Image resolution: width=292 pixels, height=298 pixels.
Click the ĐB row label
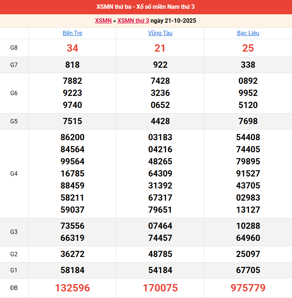[x=14, y=288]
